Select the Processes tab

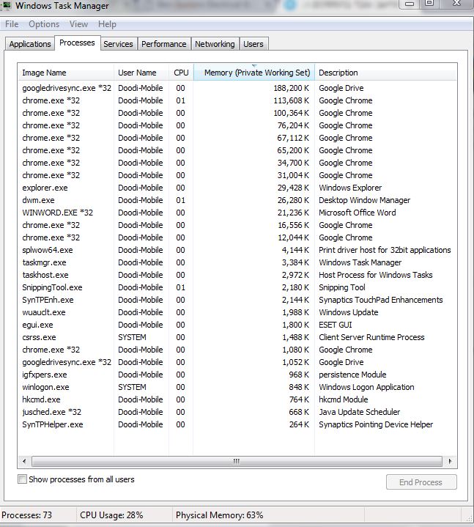pos(77,43)
